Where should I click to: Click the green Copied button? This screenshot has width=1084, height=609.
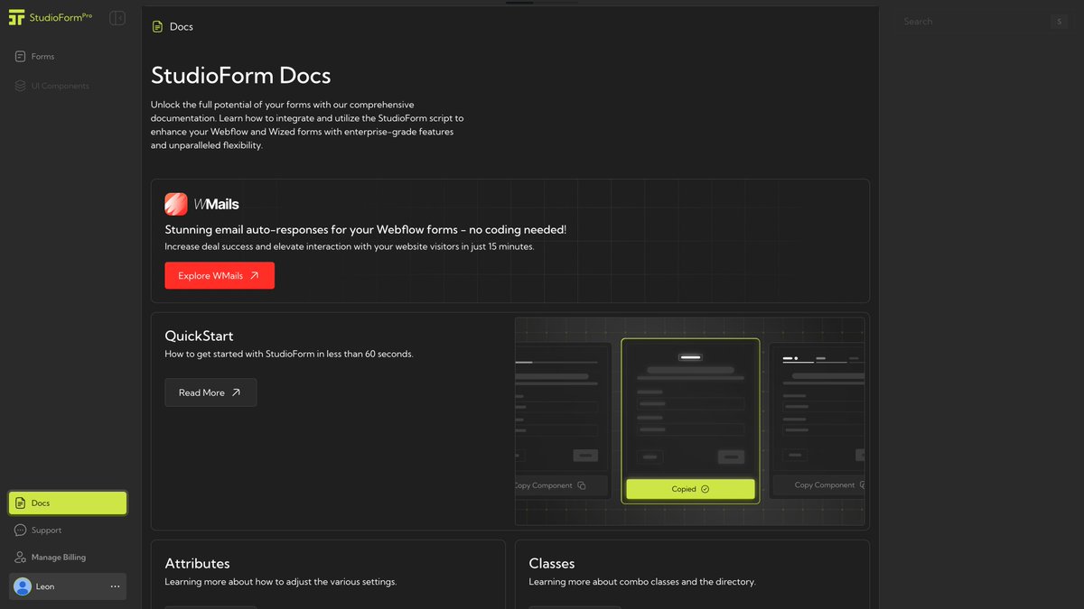[x=690, y=489]
